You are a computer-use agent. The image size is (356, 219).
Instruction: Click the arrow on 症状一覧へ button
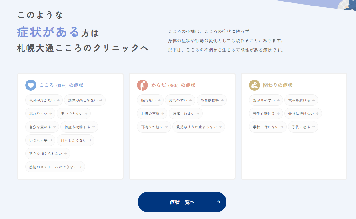pos(218,202)
